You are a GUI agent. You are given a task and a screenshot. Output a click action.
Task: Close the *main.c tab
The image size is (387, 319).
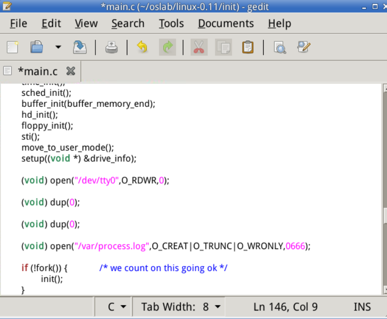(71, 71)
